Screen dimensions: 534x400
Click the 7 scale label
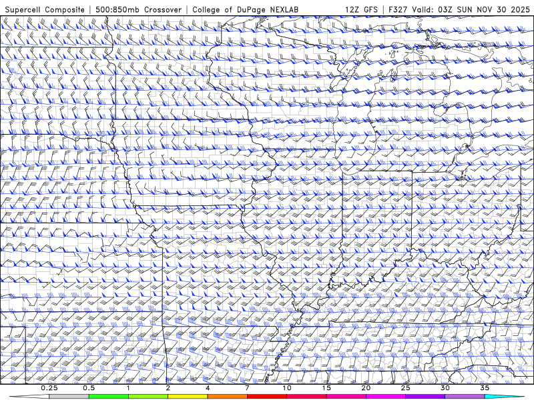pyautogui.click(x=247, y=388)
